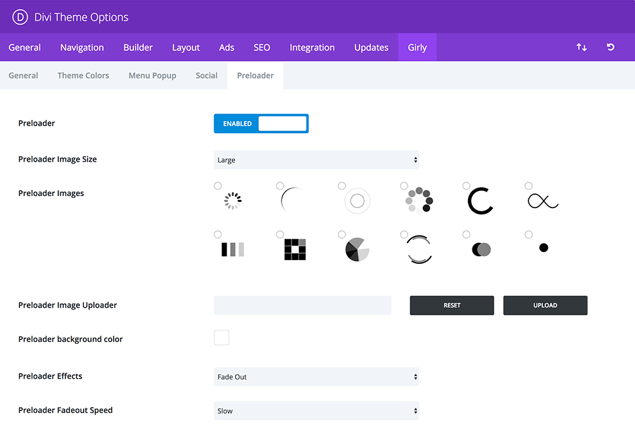This screenshot has height=439, width=635.
Task: Open the Updates tab
Action: [x=371, y=48]
